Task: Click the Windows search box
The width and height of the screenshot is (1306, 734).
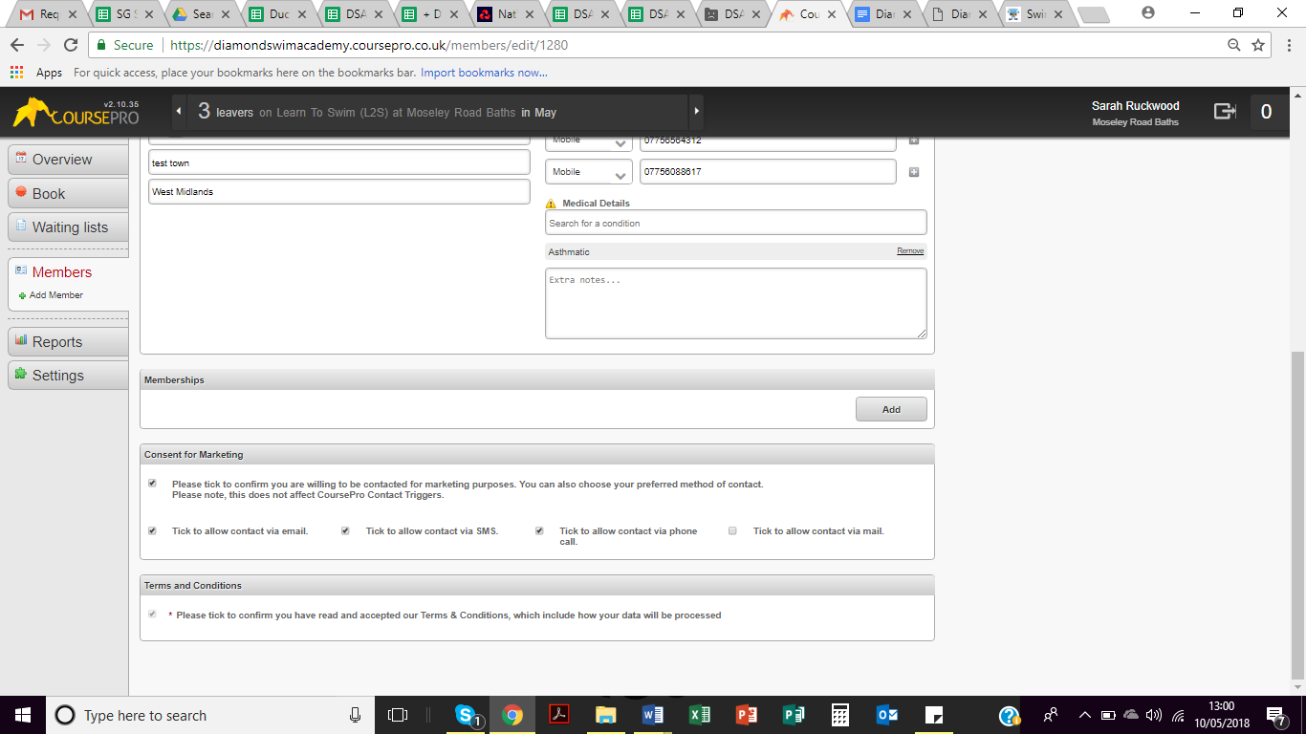Action: click(208, 715)
